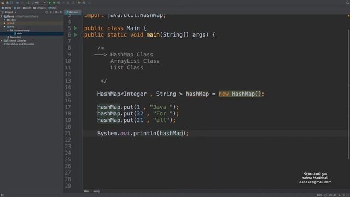Screen dimensions: 350x197
Task: Click 'Main' in the editor bottom breadcrumb
Action: tap(86, 192)
